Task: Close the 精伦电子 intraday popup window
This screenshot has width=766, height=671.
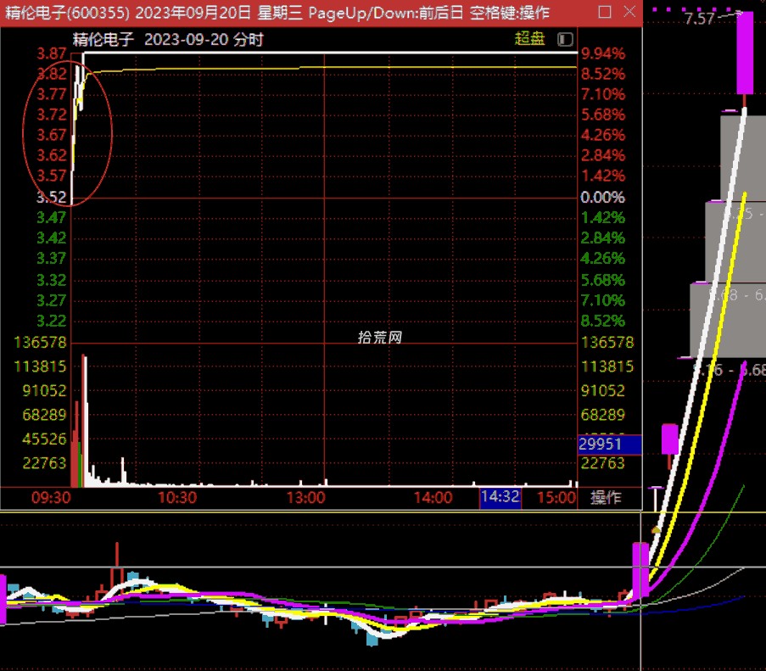Action: 629,12
